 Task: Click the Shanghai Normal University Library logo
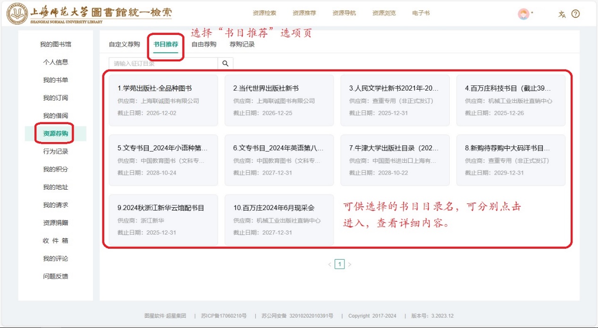(89, 14)
